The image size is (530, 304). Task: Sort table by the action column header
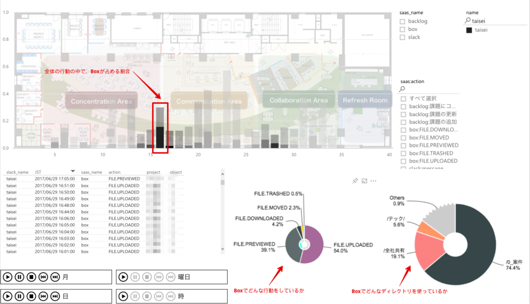(x=114, y=172)
